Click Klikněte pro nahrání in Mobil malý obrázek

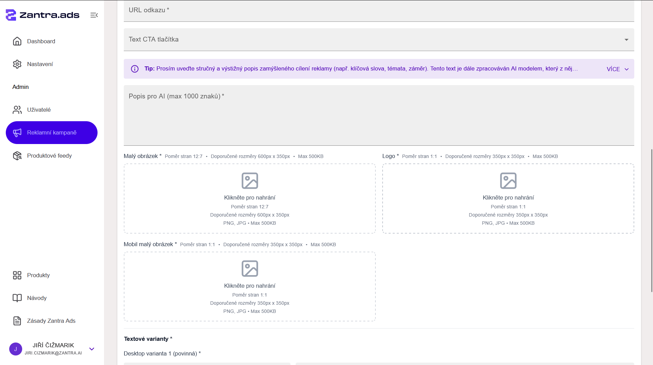point(250,286)
